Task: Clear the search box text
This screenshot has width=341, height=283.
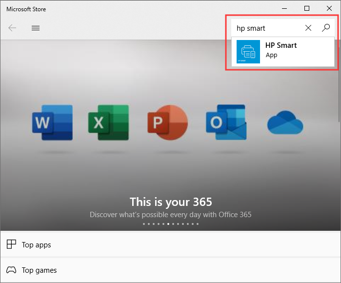Action: (x=308, y=28)
